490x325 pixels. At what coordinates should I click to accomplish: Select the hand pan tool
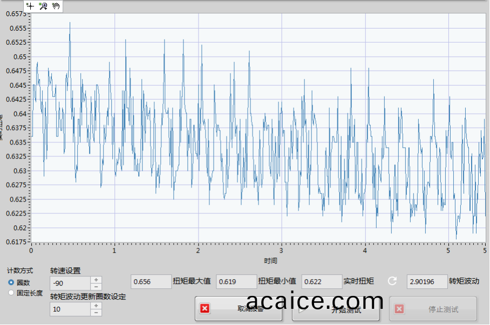[x=56, y=6]
